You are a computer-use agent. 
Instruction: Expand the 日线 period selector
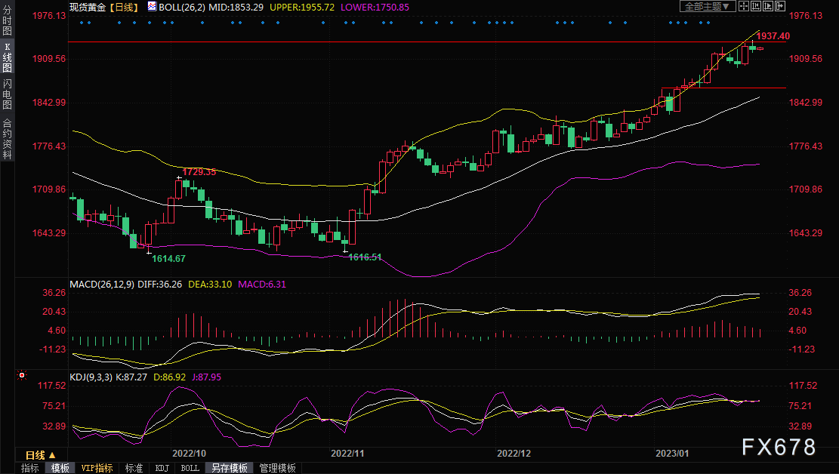[x=40, y=455]
